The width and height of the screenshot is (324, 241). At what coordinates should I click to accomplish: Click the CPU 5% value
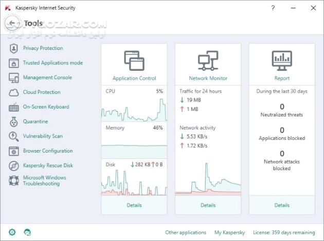pos(159,91)
